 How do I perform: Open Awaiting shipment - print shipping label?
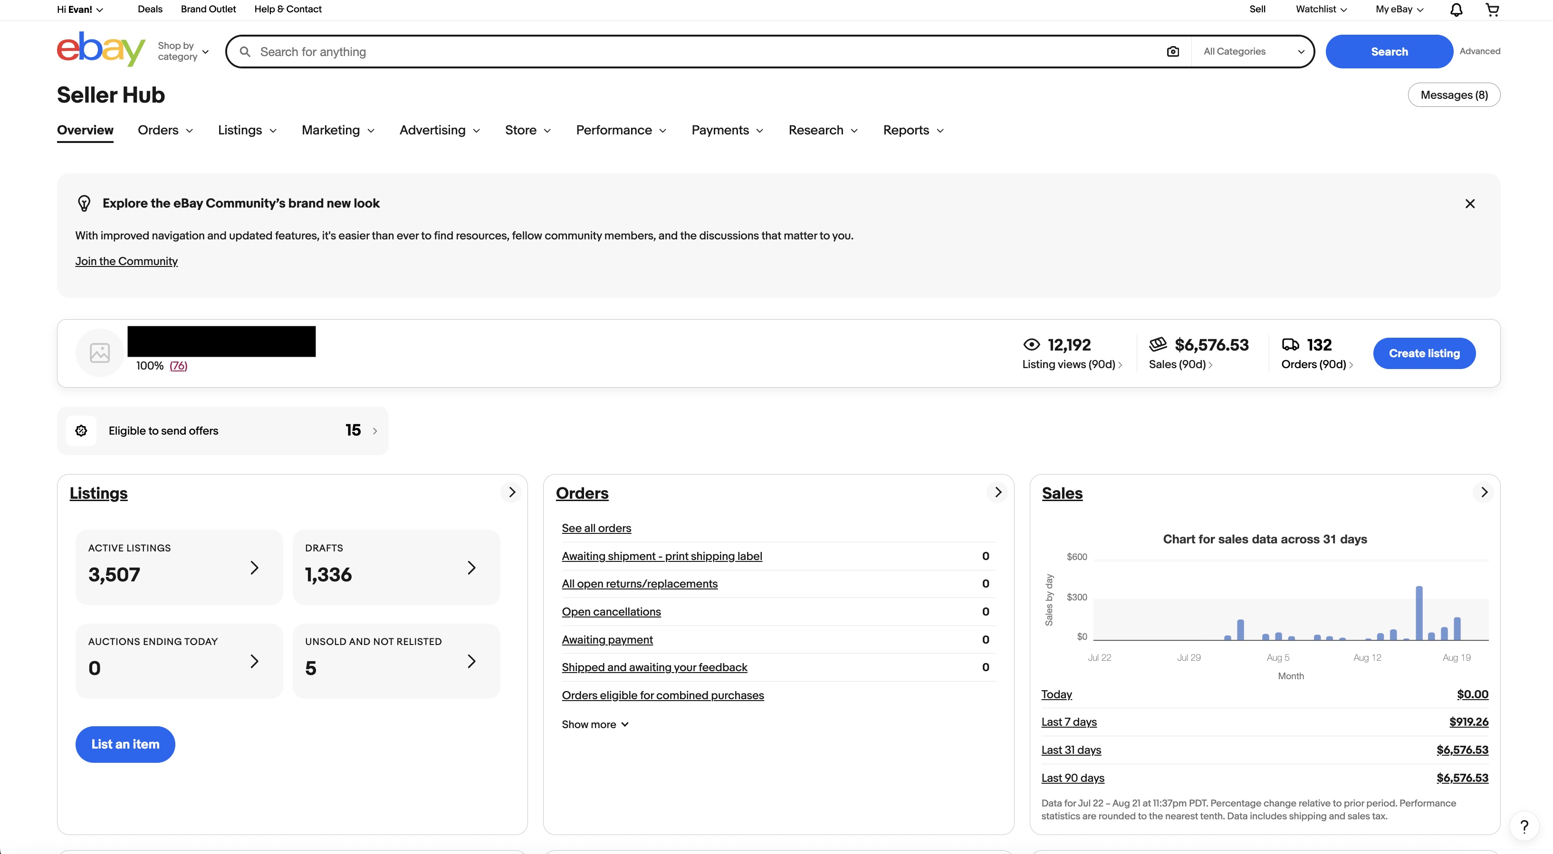pos(662,556)
